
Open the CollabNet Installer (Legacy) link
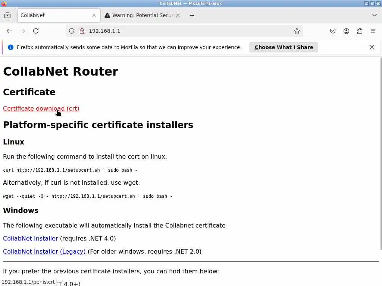click(x=44, y=251)
